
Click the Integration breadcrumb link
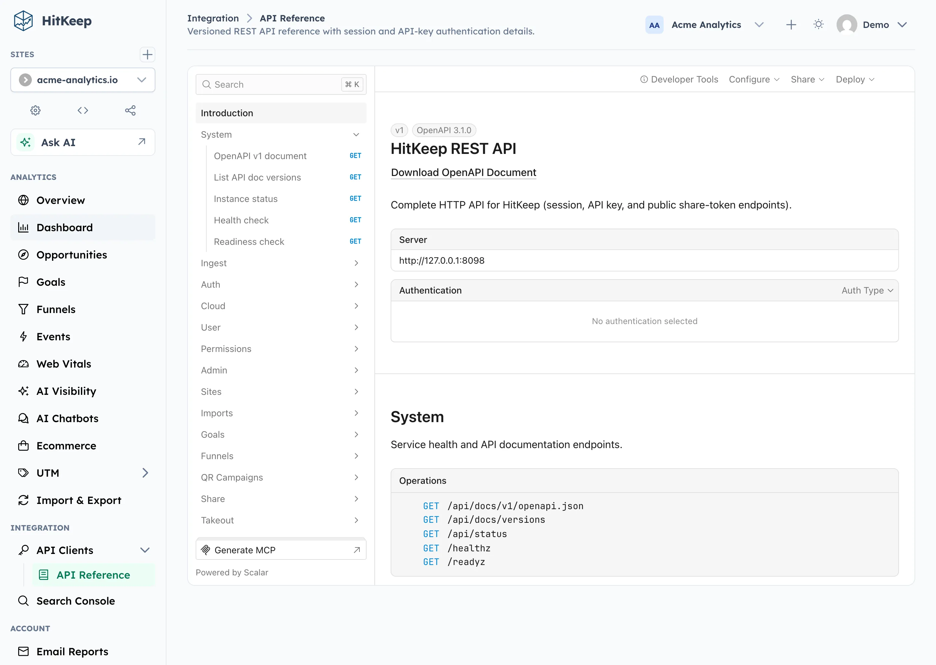click(x=213, y=18)
